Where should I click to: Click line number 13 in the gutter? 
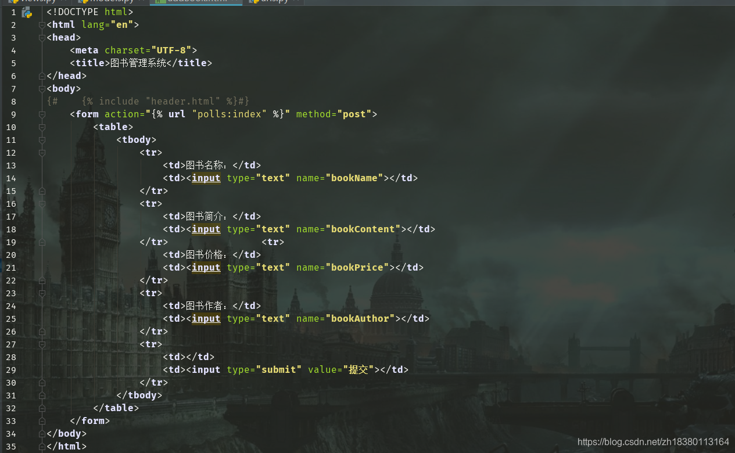click(11, 166)
